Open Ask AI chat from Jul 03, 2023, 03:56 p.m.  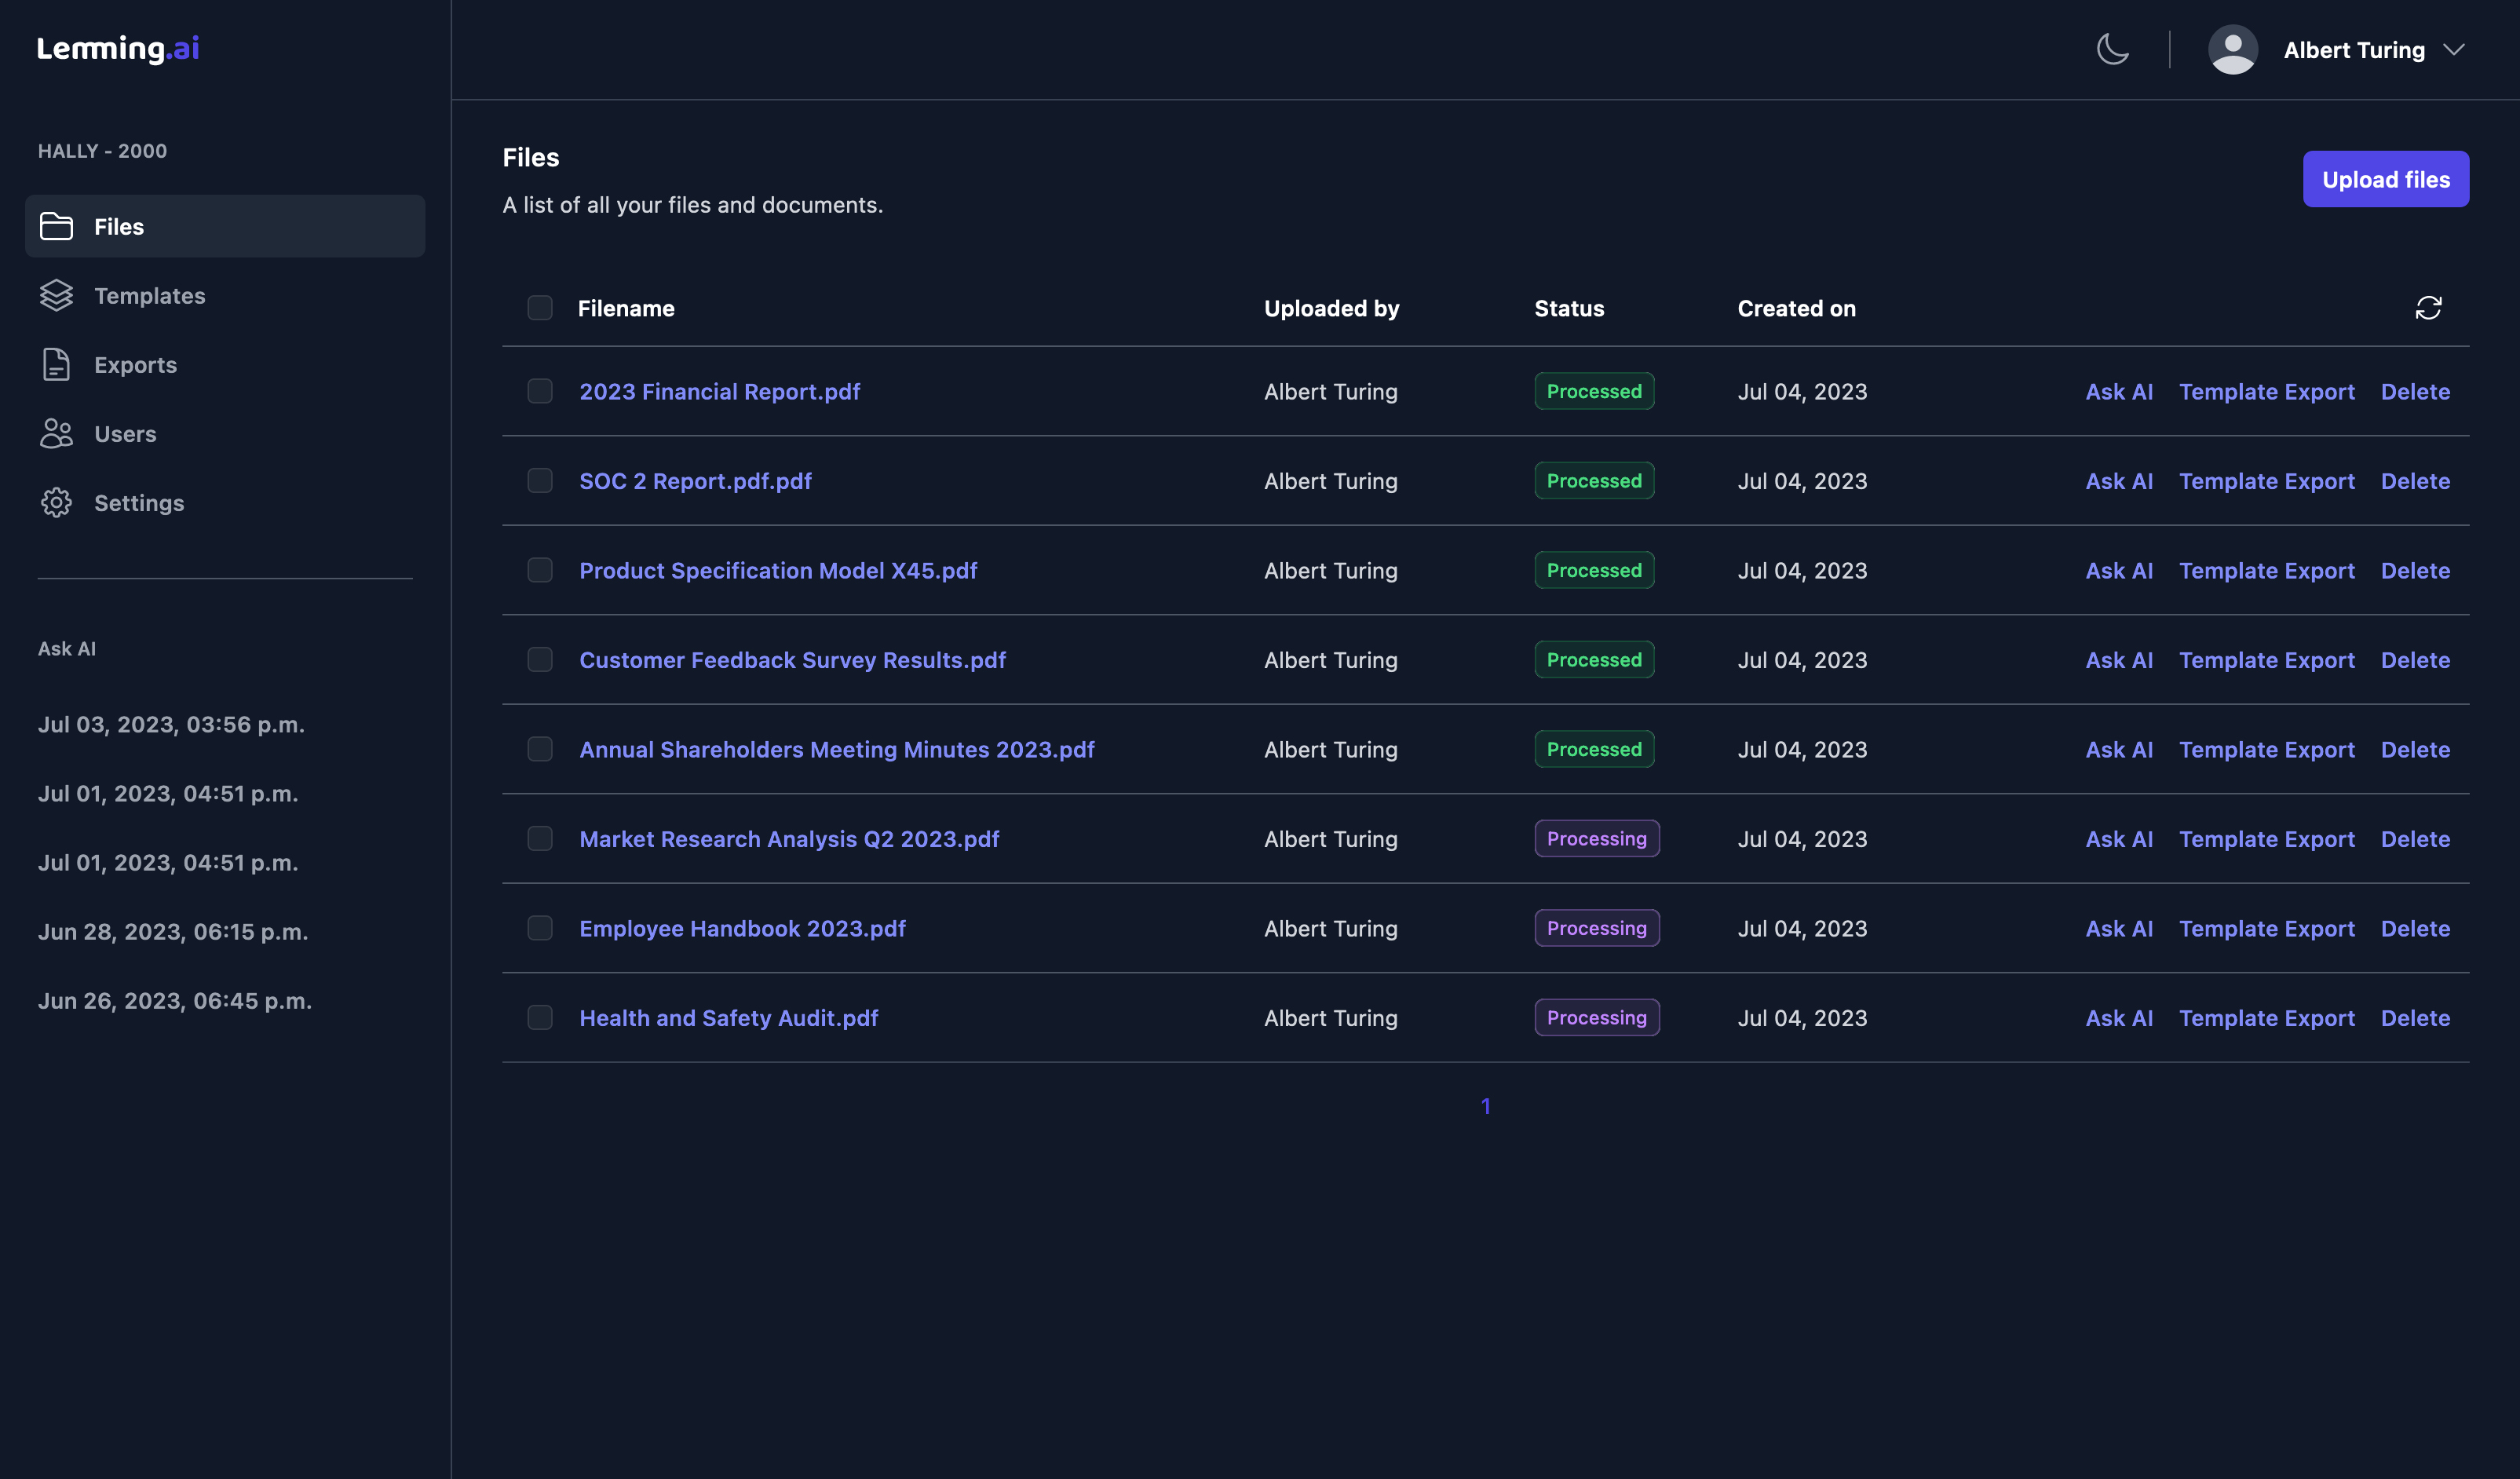[x=171, y=725]
